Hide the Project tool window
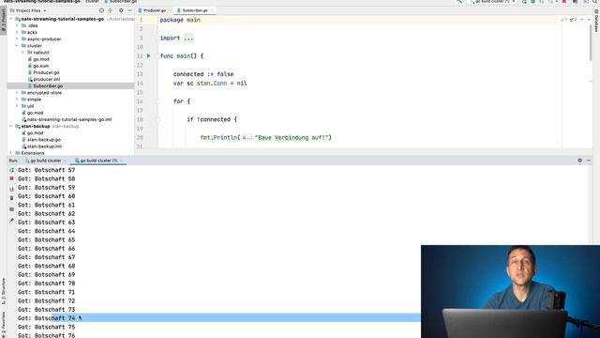The width and height of the screenshot is (600, 338). pyautogui.click(x=129, y=10)
